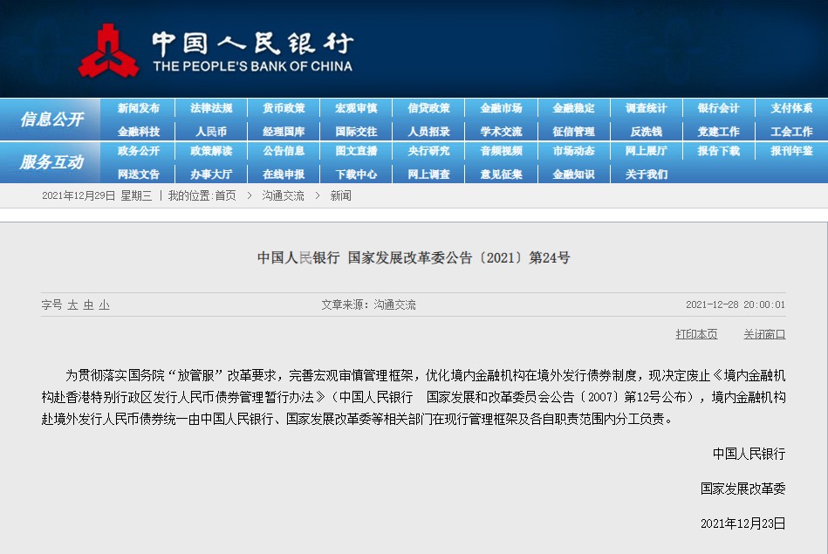Open 支付体系 in the navigation
This screenshot has width=828, height=554.
[x=791, y=108]
